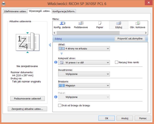Click Zarejestruj aktualne ustaw... button
This screenshot has height=124, width=154.
tap(27, 109)
